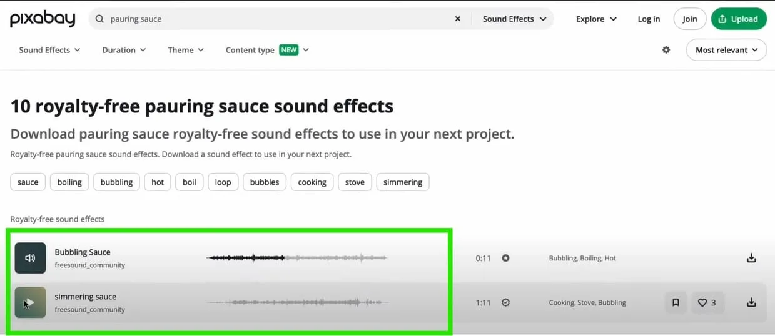This screenshot has height=336, width=775.
Task: Click the Log in link
Action: tap(649, 19)
